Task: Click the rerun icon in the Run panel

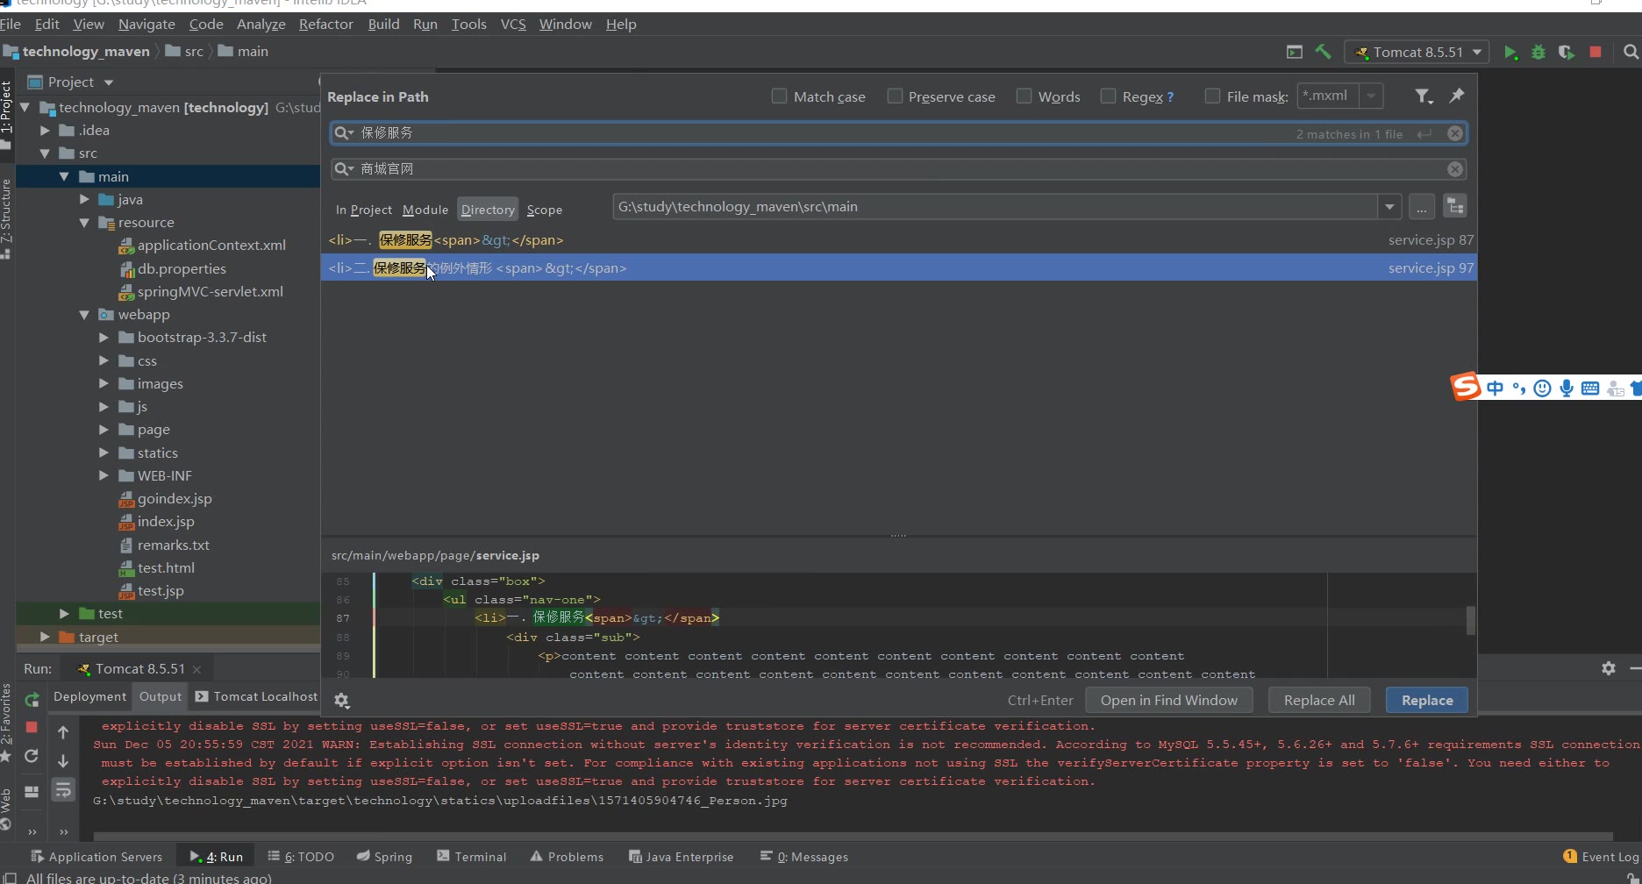Action: 32,700
